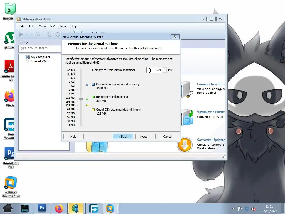Click the 512 MB label on the memory scale
Viewport: 285px width, 214px height.
click(70, 98)
